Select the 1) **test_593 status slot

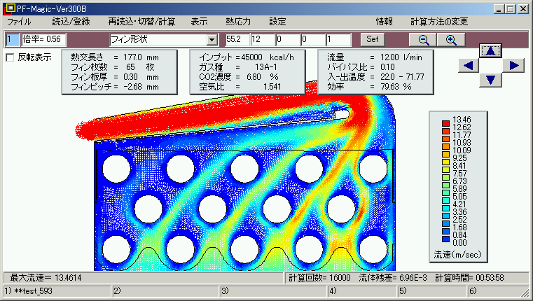[x=57, y=291]
